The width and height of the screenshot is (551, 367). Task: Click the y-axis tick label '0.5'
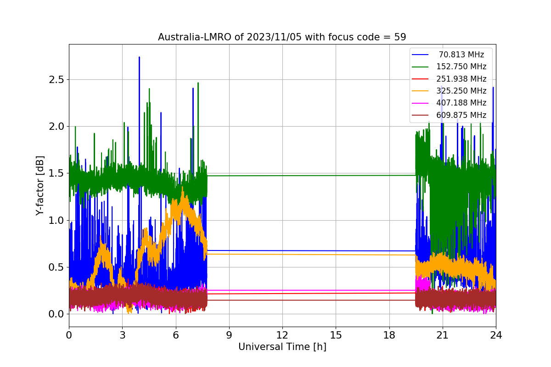56,267
